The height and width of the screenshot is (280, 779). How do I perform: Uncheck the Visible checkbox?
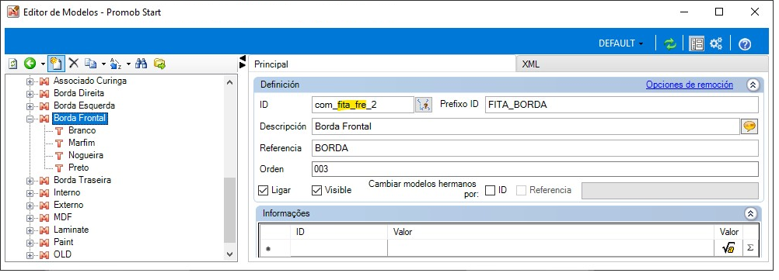(316, 190)
